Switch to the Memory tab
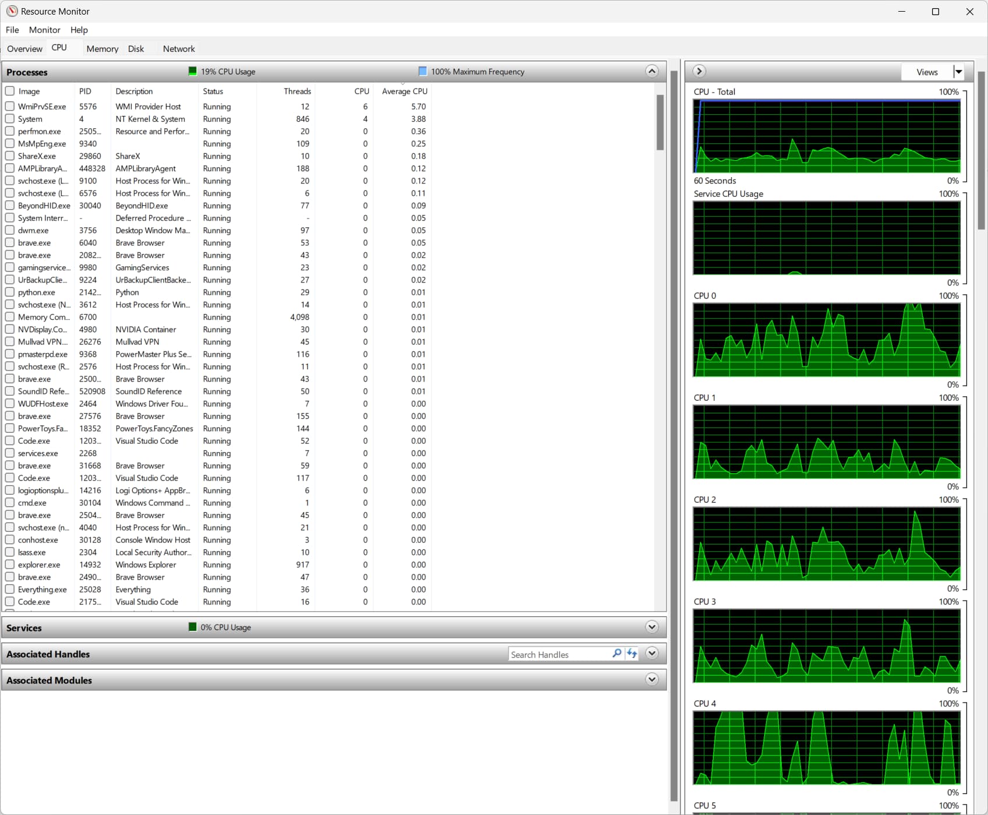 click(x=102, y=49)
